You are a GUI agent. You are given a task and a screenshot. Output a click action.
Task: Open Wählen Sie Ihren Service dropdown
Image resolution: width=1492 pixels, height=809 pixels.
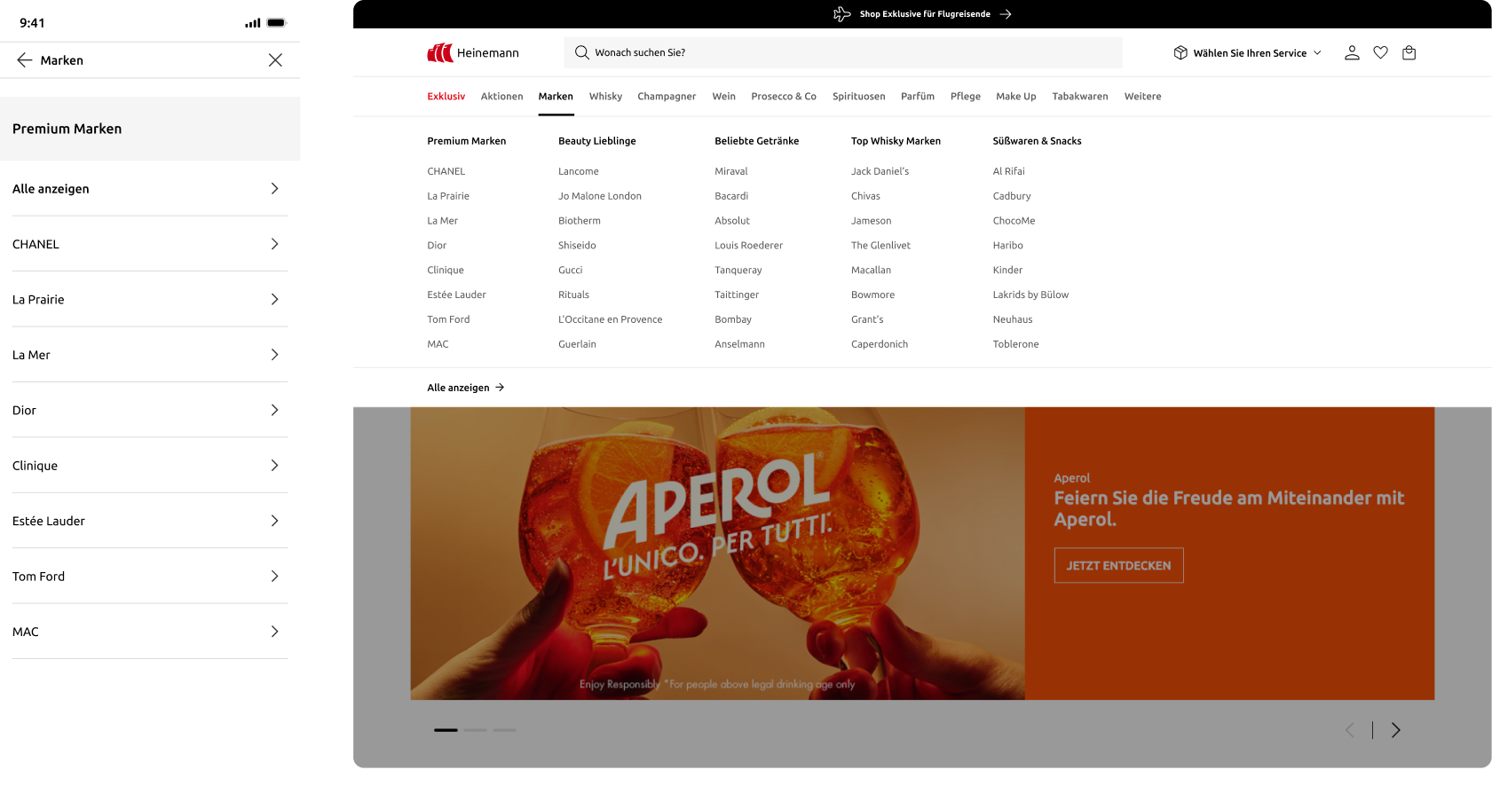coord(1248,53)
